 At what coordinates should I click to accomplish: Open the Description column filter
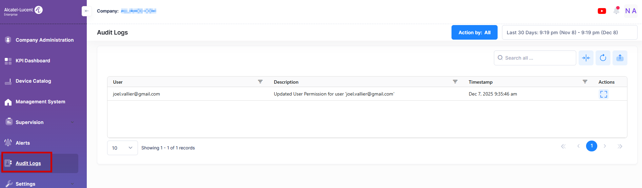point(455,82)
